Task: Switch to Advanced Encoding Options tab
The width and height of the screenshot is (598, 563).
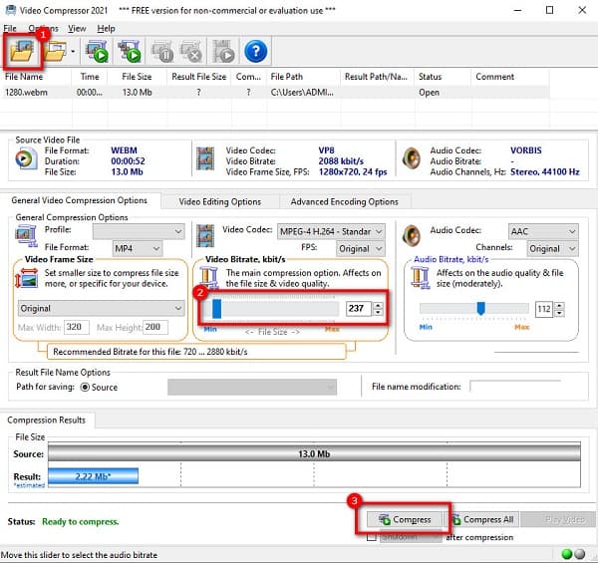Action: click(345, 201)
